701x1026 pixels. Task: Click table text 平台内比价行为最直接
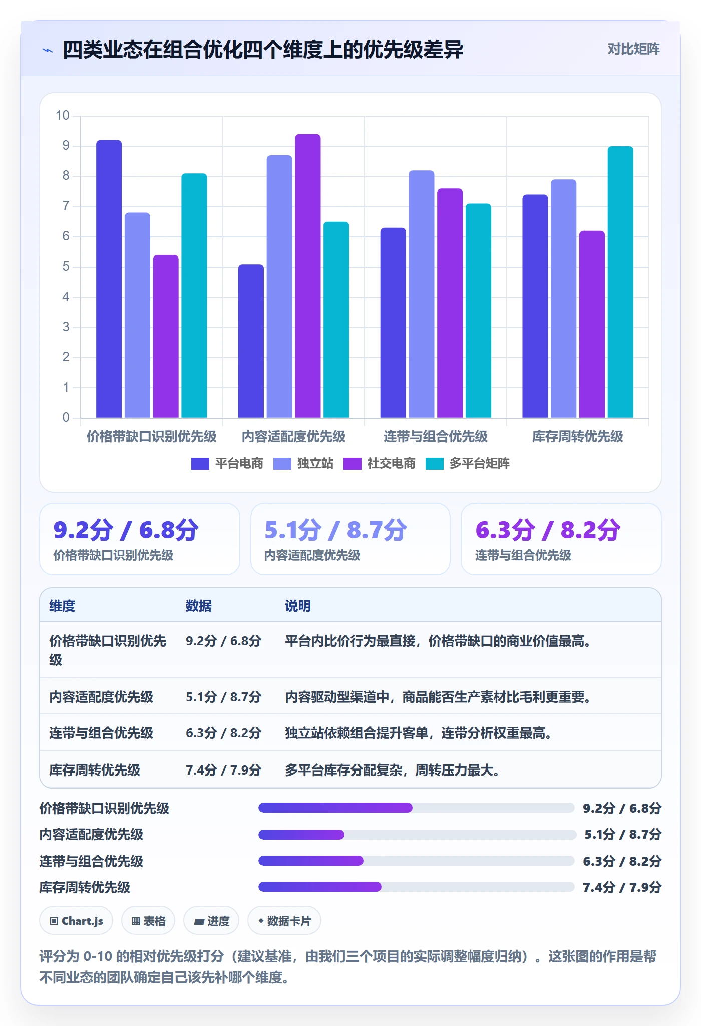click(350, 641)
